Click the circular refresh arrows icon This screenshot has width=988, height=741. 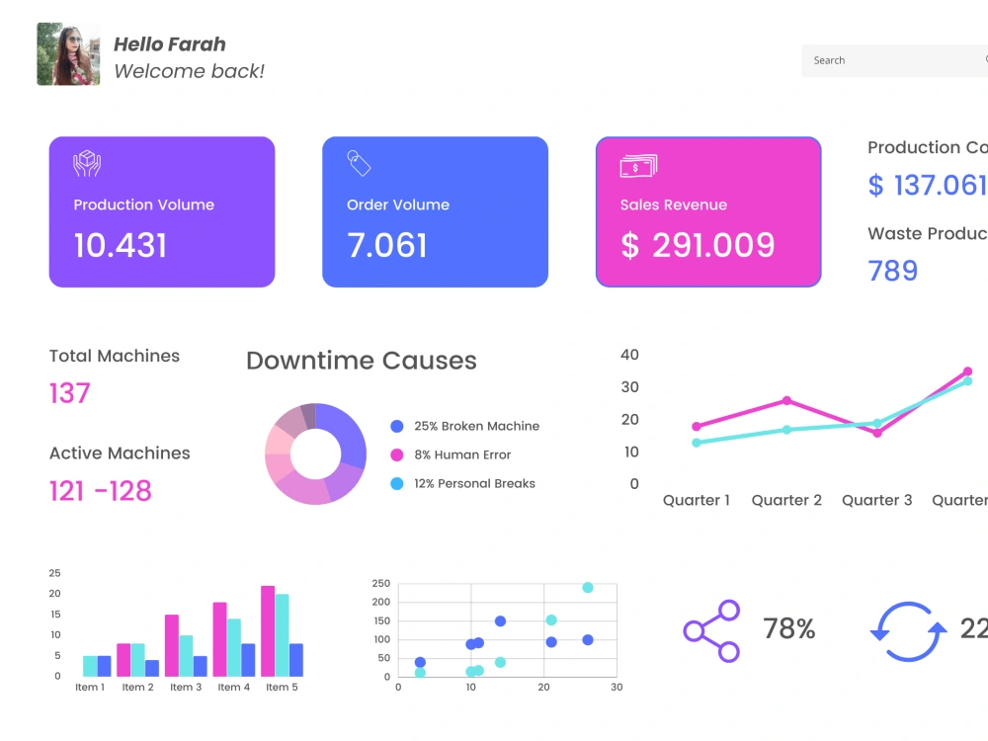tap(908, 631)
